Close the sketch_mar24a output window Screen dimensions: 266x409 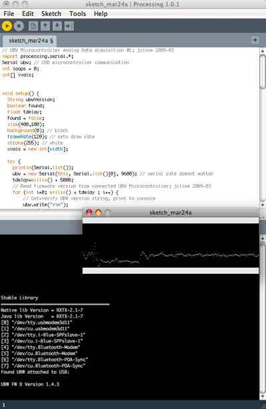[89, 212]
